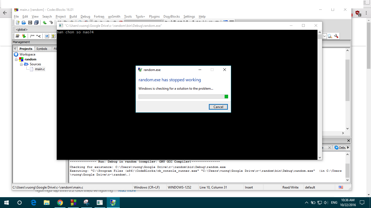
Task: Click the Save all files icon
Action: [x=36, y=23]
